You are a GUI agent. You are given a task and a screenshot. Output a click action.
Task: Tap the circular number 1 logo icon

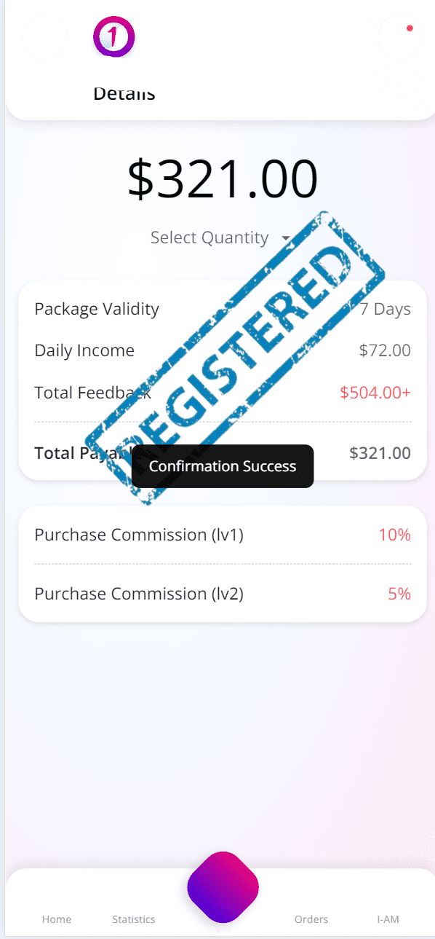click(114, 36)
